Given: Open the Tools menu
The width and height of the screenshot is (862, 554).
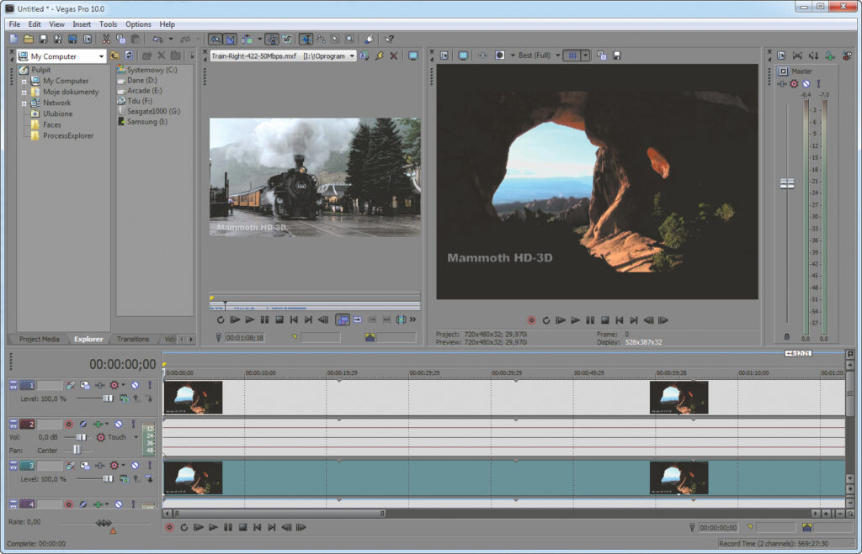Looking at the screenshot, I should 108,24.
